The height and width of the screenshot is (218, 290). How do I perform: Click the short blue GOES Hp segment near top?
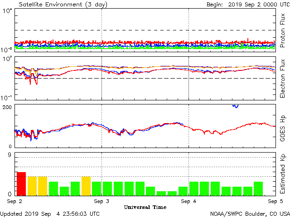pyautogui.click(x=236, y=106)
